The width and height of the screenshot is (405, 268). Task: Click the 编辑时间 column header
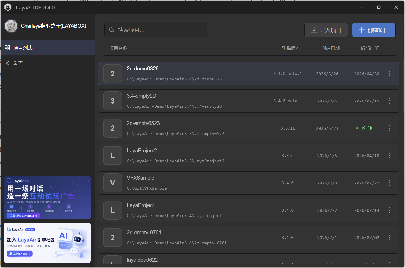(x=370, y=48)
